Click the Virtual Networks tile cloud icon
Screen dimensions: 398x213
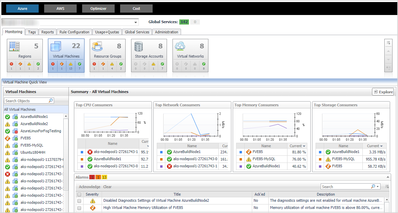pyautogui.click(x=180, y=46)
